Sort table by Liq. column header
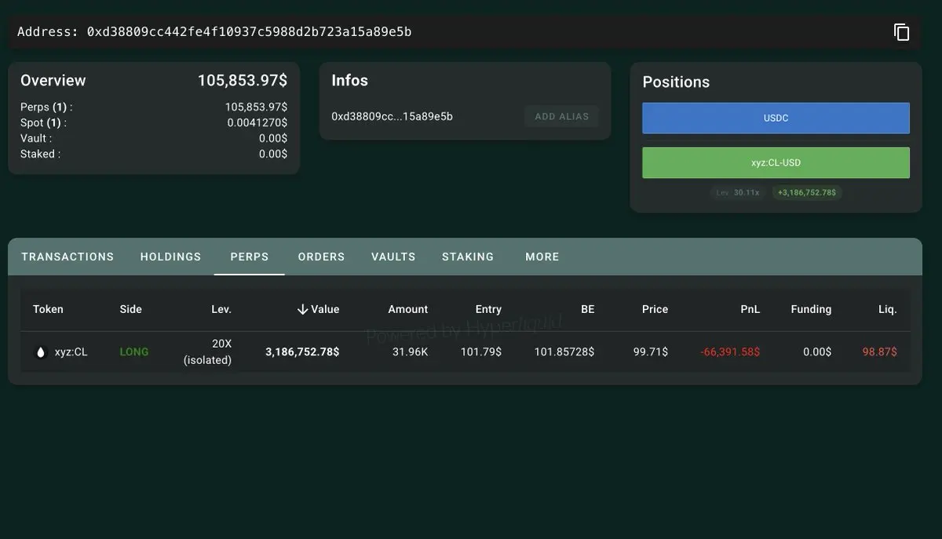Screen dimensions: 942x539 click(x=887, y=309)
